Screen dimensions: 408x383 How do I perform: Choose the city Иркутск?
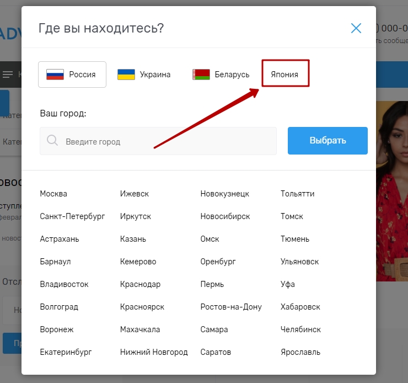coord(135,216)
